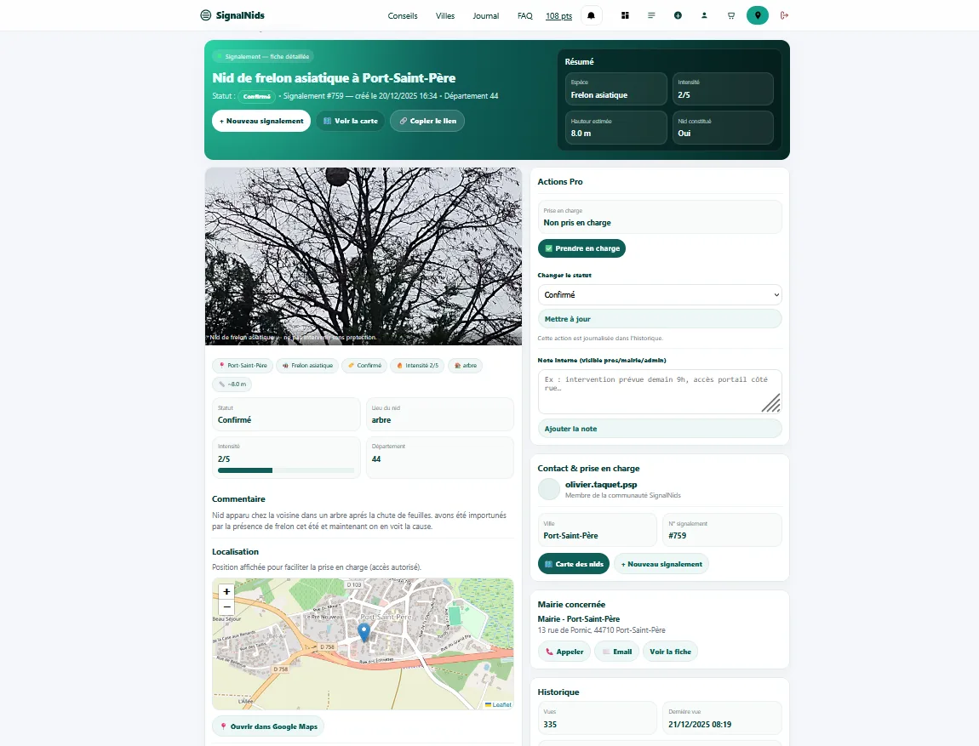Zoom out on the map
This screenshot has width=979, height=746.
coord(226,607)
